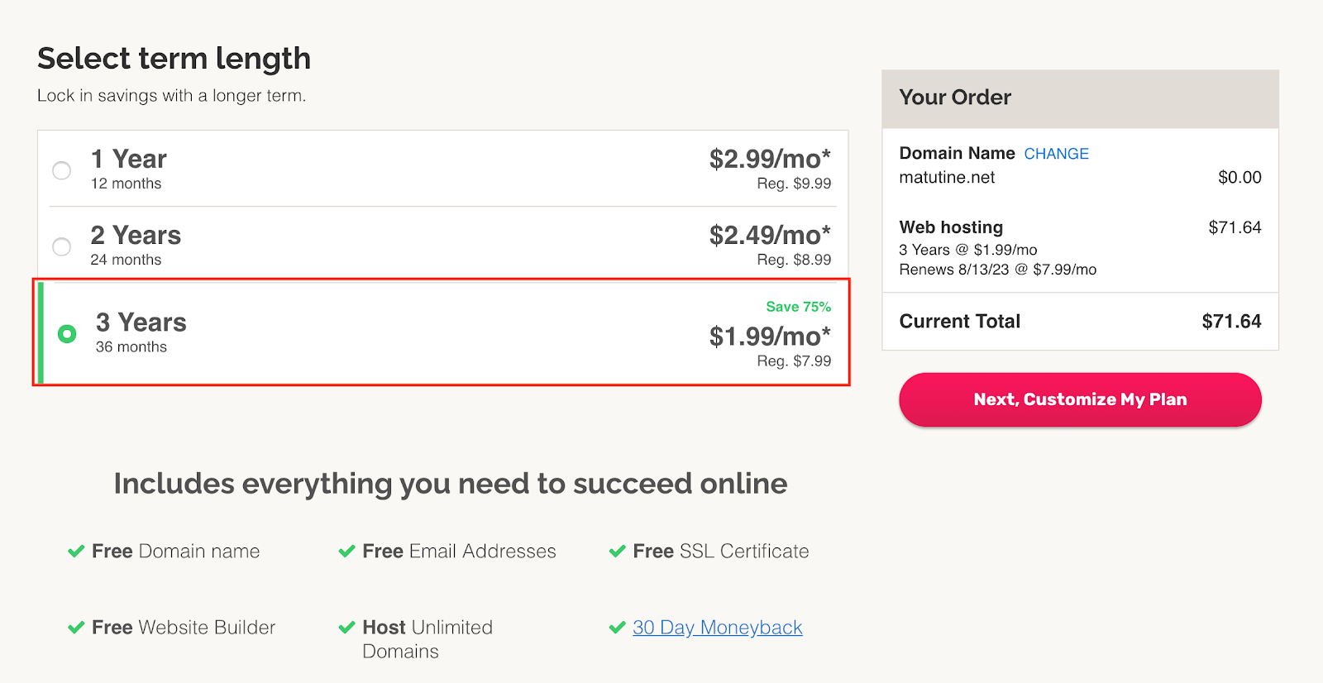The image size is (1323, 683).
Task: Select the 1 Year radio button
Action: click(61, 170)
